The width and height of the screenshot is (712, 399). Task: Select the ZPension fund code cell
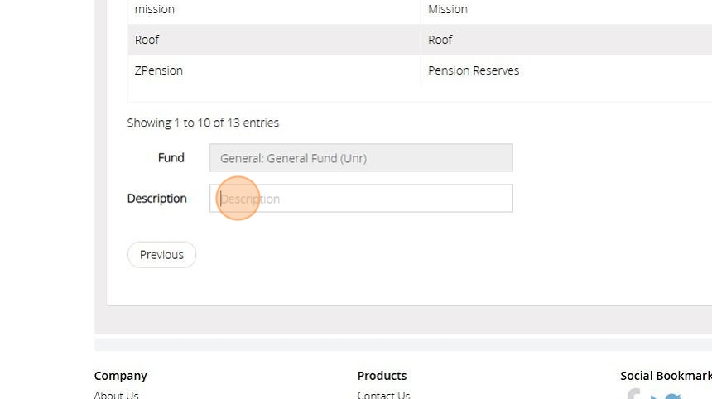(159, 70)
